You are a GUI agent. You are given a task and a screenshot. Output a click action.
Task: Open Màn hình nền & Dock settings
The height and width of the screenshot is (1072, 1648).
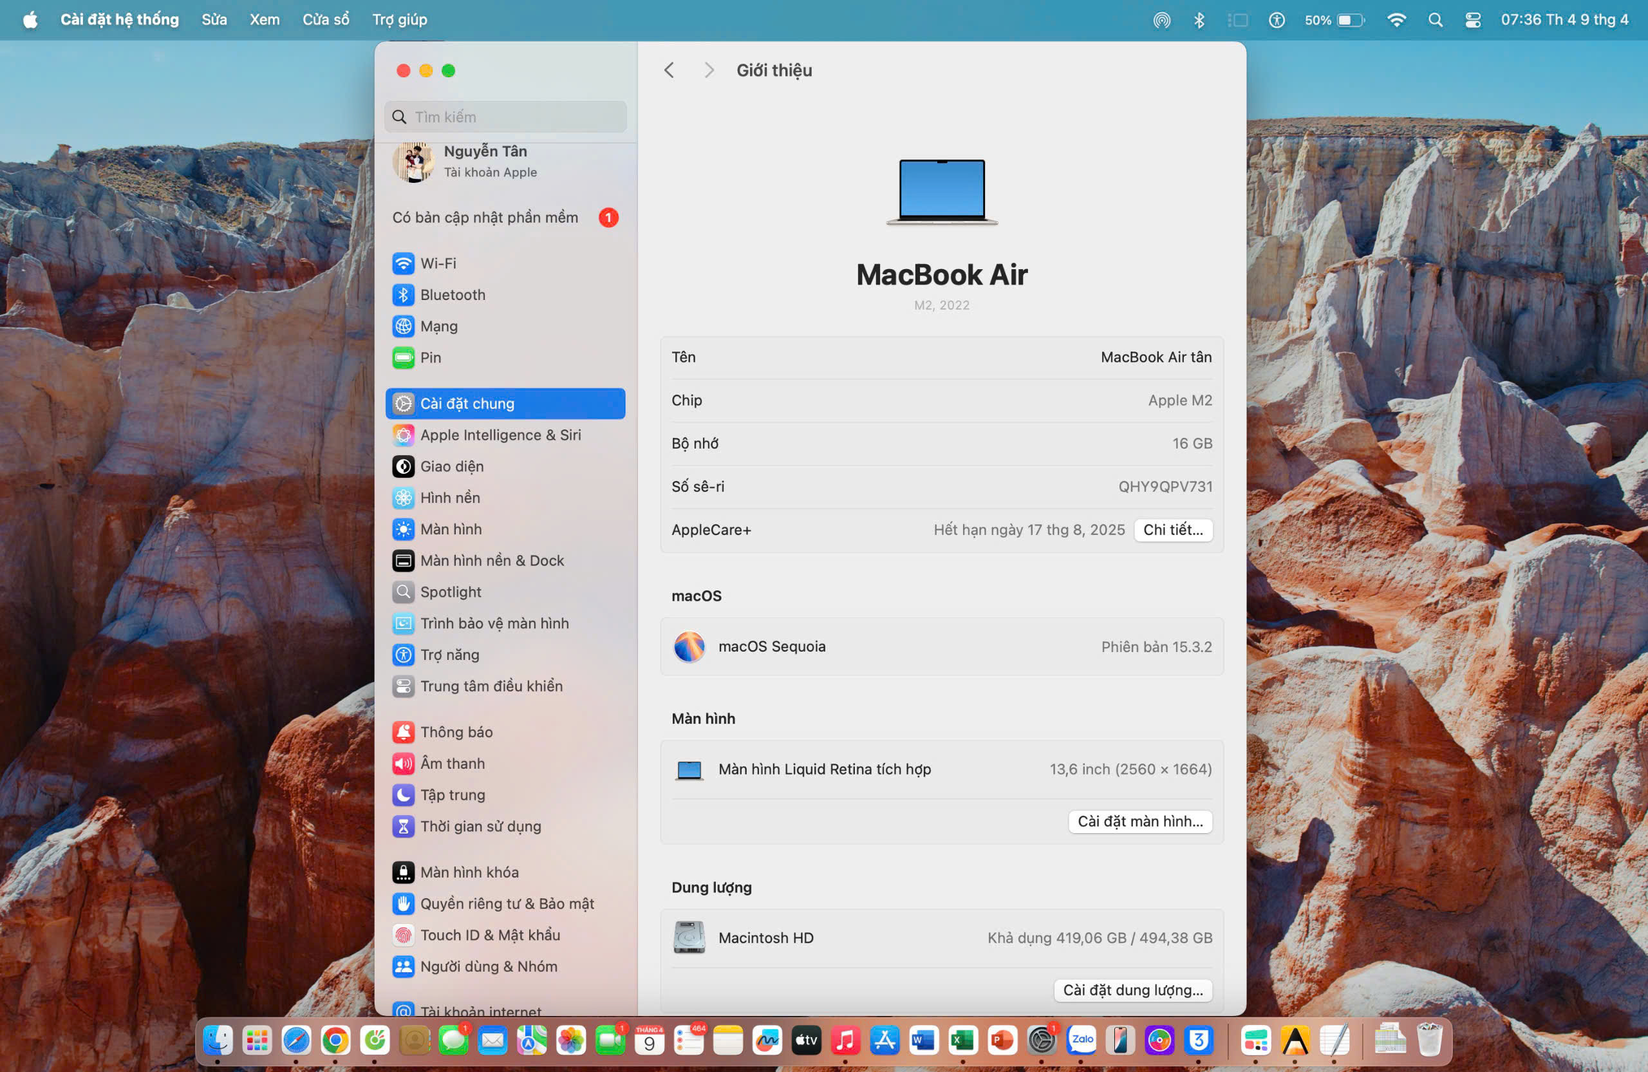point(505,561)
